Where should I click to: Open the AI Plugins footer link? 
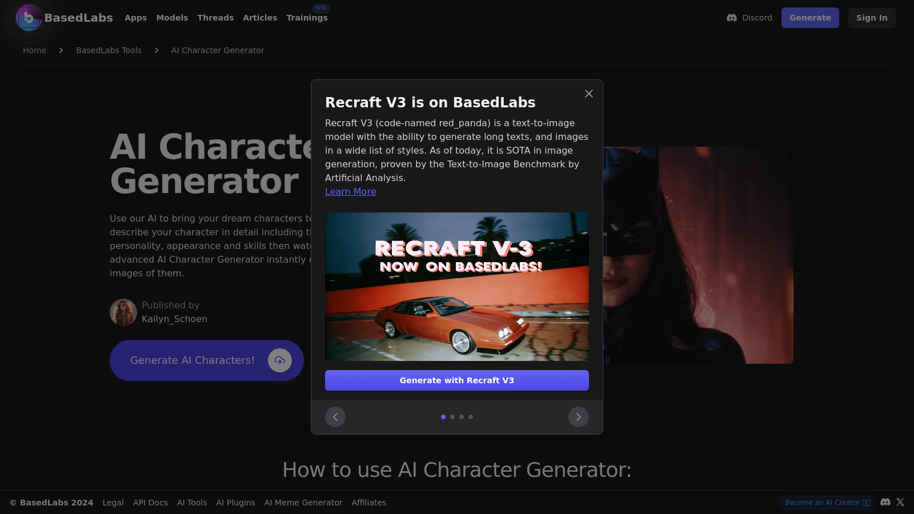pos(236,503)
